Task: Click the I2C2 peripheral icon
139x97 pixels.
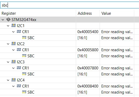Action: click(x=13, y=44)
